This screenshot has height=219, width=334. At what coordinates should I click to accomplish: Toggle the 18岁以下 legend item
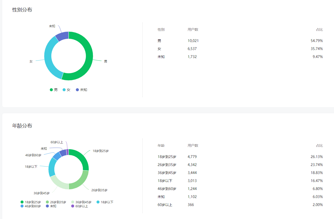point(105,202)
